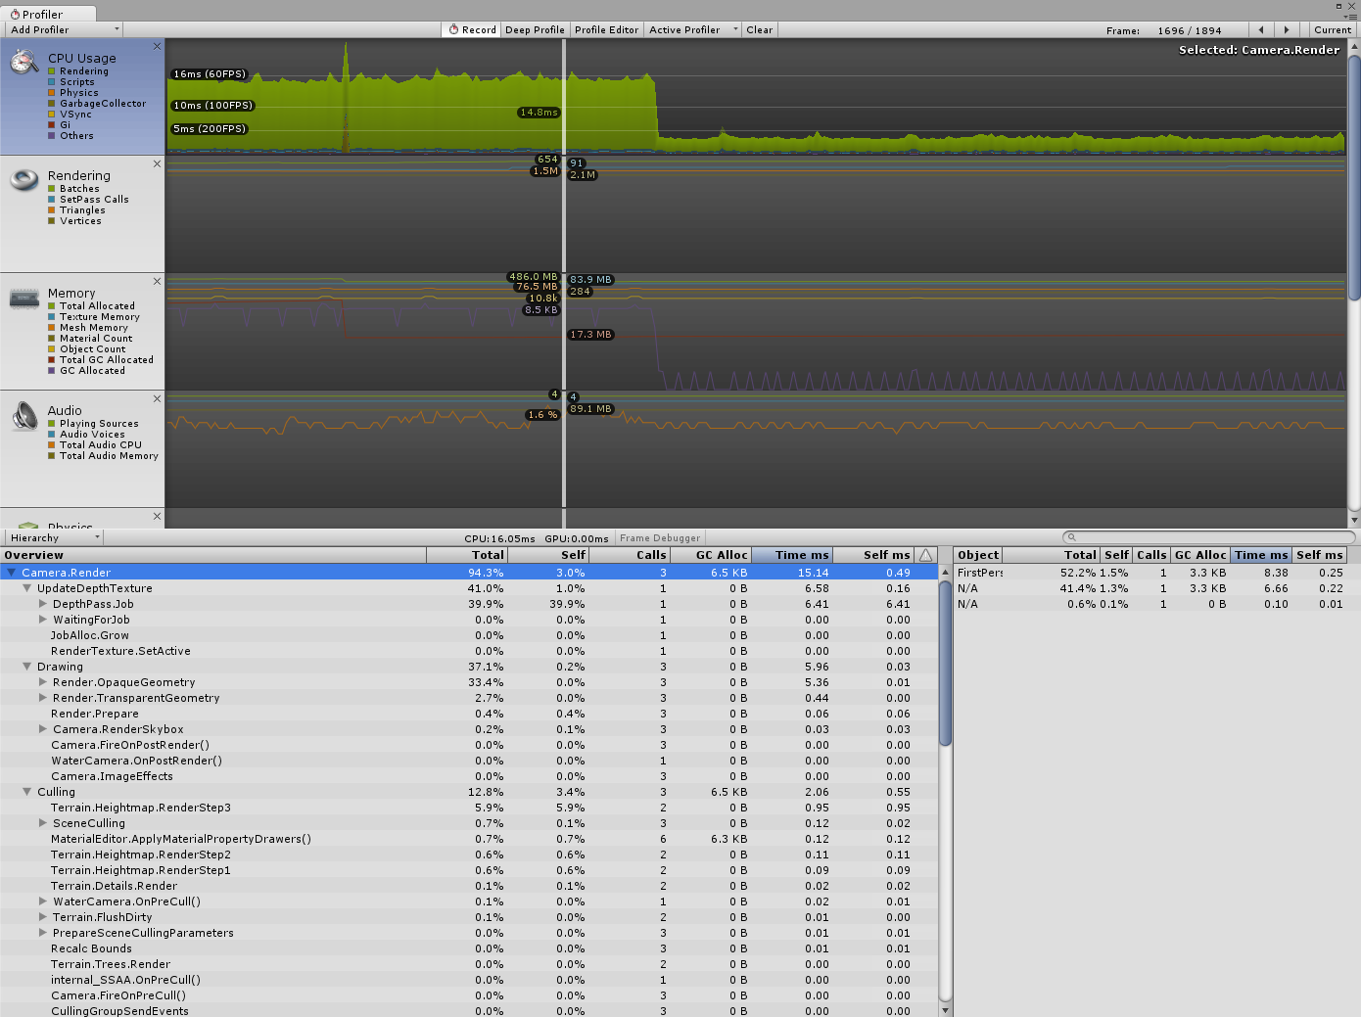Expand Render.OpaqueGeometry row
Viewport: 1361px width, 1017px height.
coord(43,682)
